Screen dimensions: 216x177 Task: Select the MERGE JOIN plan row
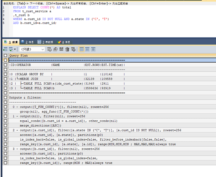112,79
